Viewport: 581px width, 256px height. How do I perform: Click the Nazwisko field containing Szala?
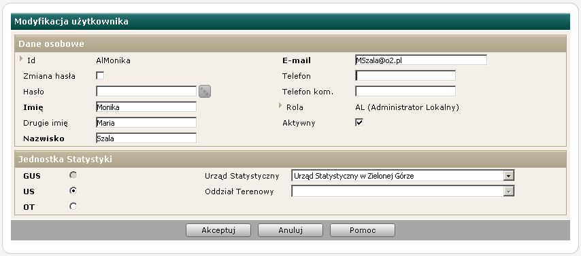click(x=146, y=139)
